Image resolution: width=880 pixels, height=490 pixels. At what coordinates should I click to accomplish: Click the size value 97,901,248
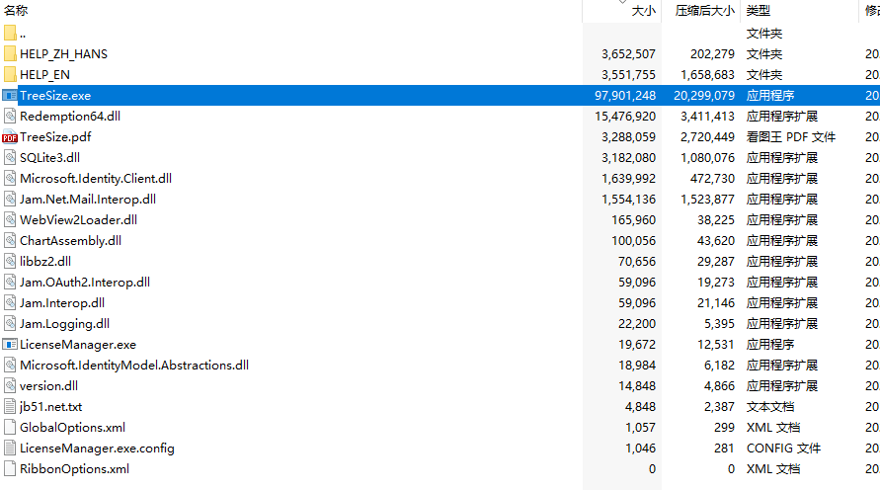(x=625, y=96)
